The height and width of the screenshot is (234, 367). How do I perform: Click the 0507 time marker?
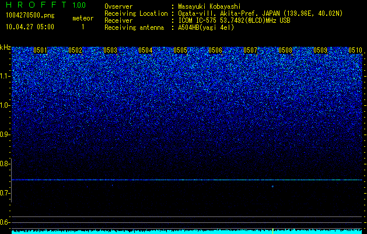[x=250, y=50]
